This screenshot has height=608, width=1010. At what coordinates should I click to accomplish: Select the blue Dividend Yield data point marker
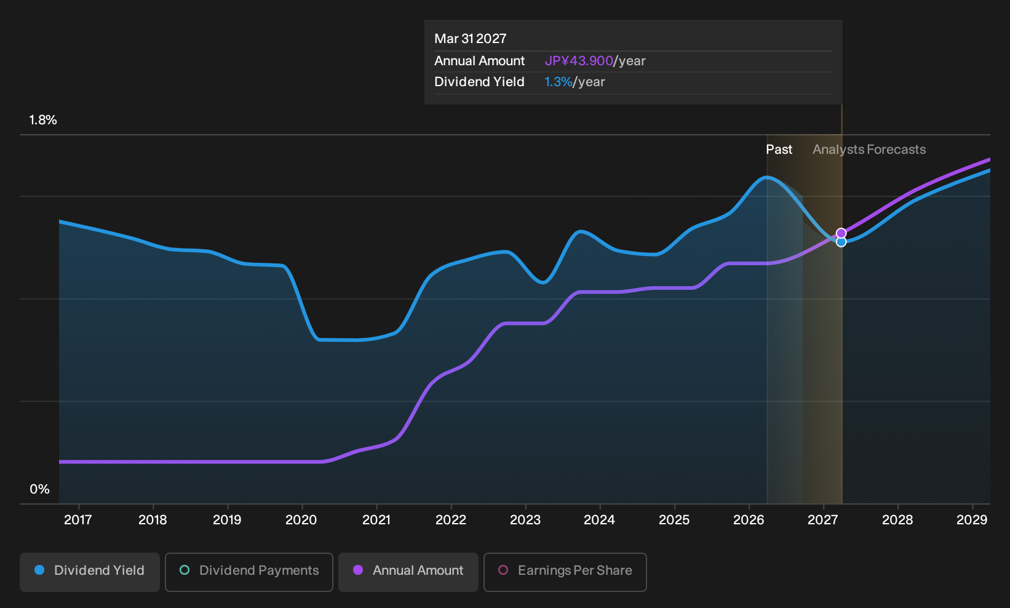point(841,242)
